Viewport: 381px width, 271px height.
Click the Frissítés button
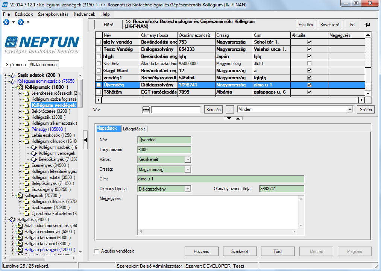(306, 25)
